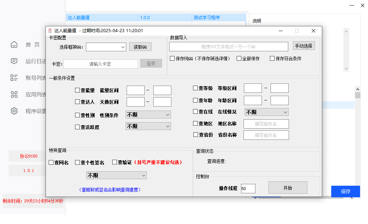Open the 运行日志 log icon
This screenshot has height=224, width=368.
click(x=14, y=61)
